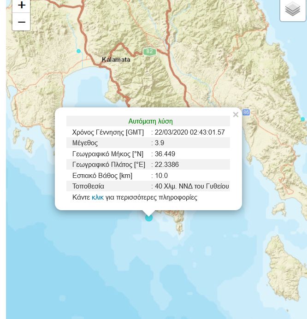Screen dimensions: 307x319
Task: Click the Kalamata city label
Action: [116, 59]
